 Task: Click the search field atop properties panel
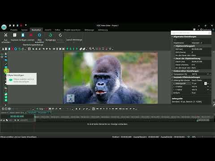[191, 33]
